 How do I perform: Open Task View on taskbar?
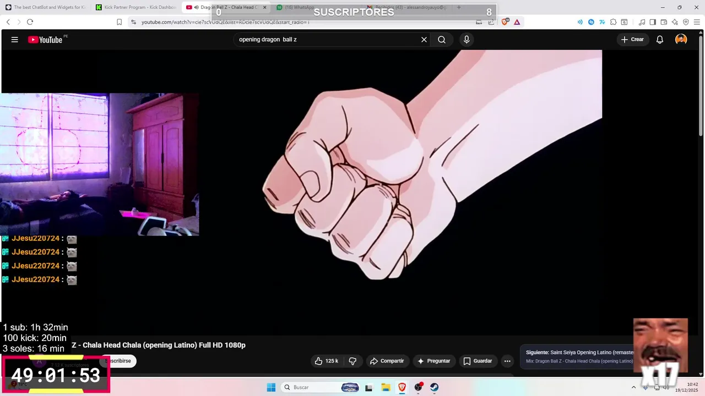click(x=369, y=387)
